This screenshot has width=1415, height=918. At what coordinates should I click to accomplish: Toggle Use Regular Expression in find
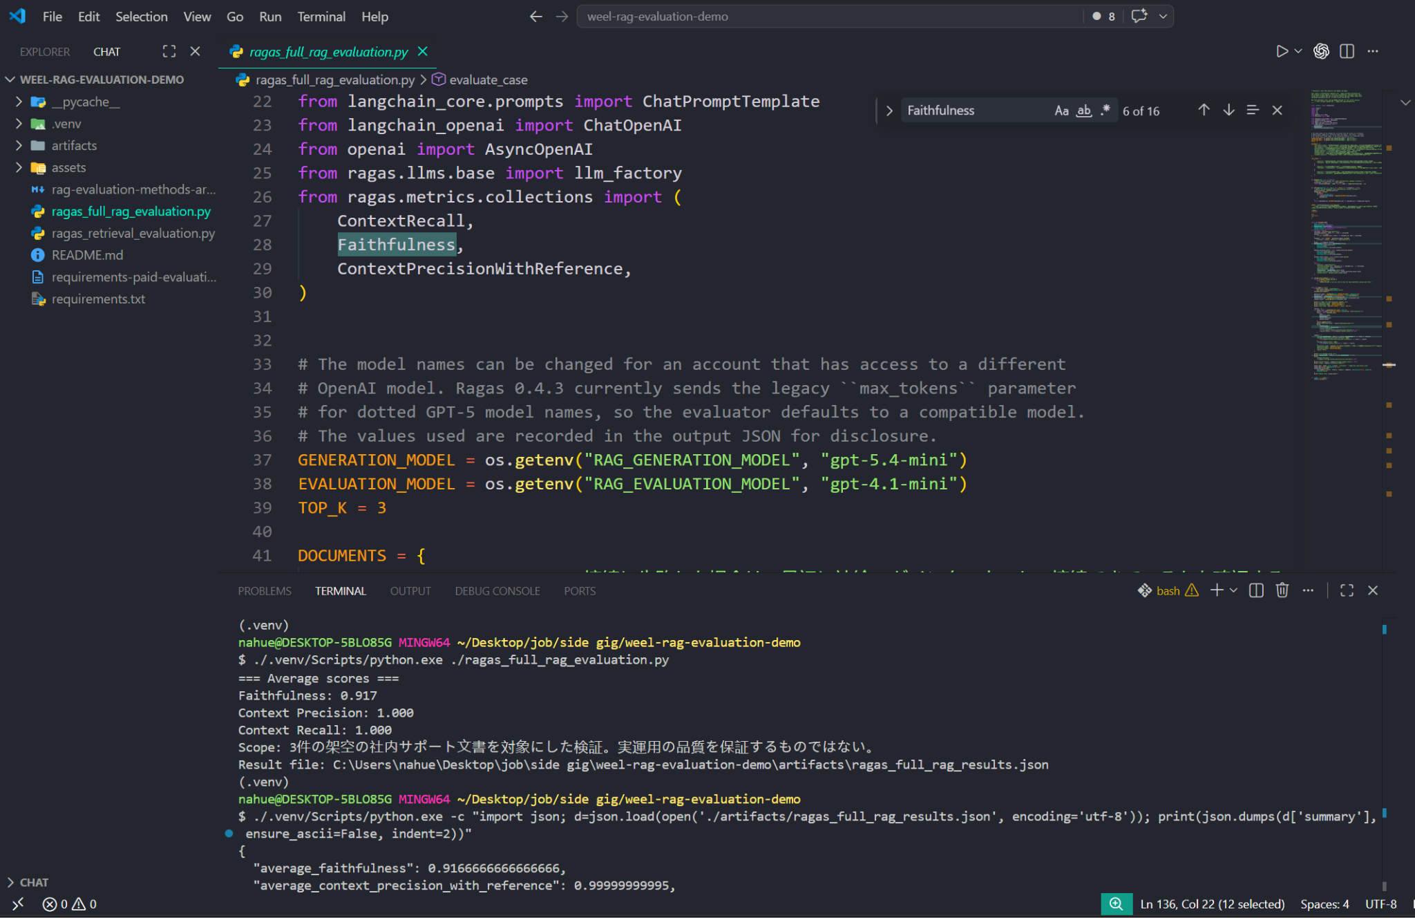click(x=1105, y=110)
